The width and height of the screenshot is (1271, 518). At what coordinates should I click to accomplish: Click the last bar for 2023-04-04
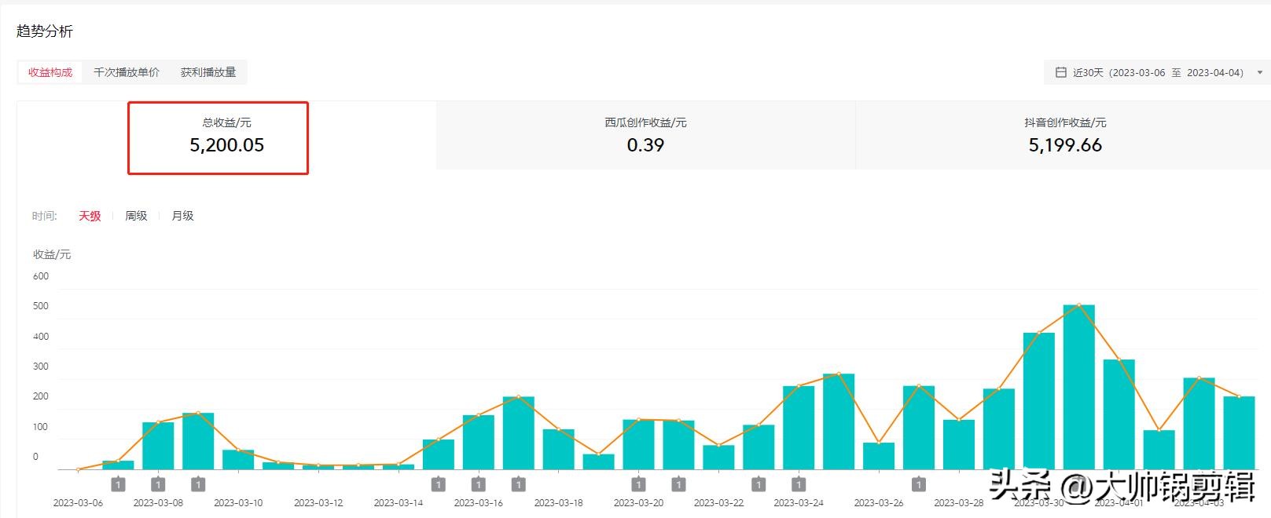1239,432
